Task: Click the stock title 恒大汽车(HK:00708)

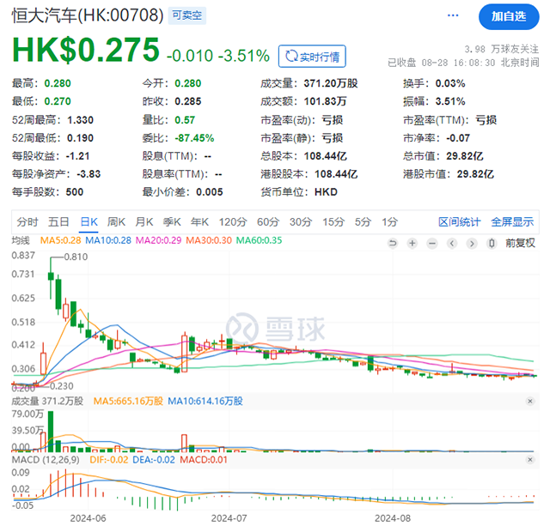Action: 88,15
